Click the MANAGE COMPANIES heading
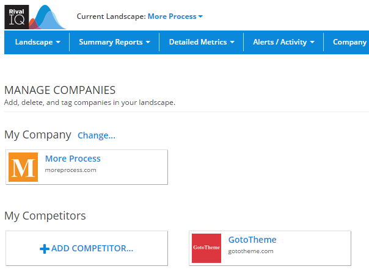The height and width of the screenshot is (269, 369). point(60,90)
